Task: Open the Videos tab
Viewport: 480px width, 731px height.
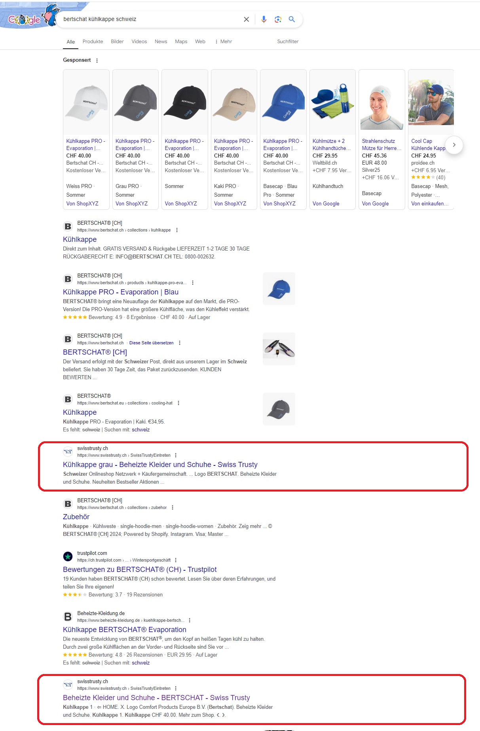Action: 139,42
